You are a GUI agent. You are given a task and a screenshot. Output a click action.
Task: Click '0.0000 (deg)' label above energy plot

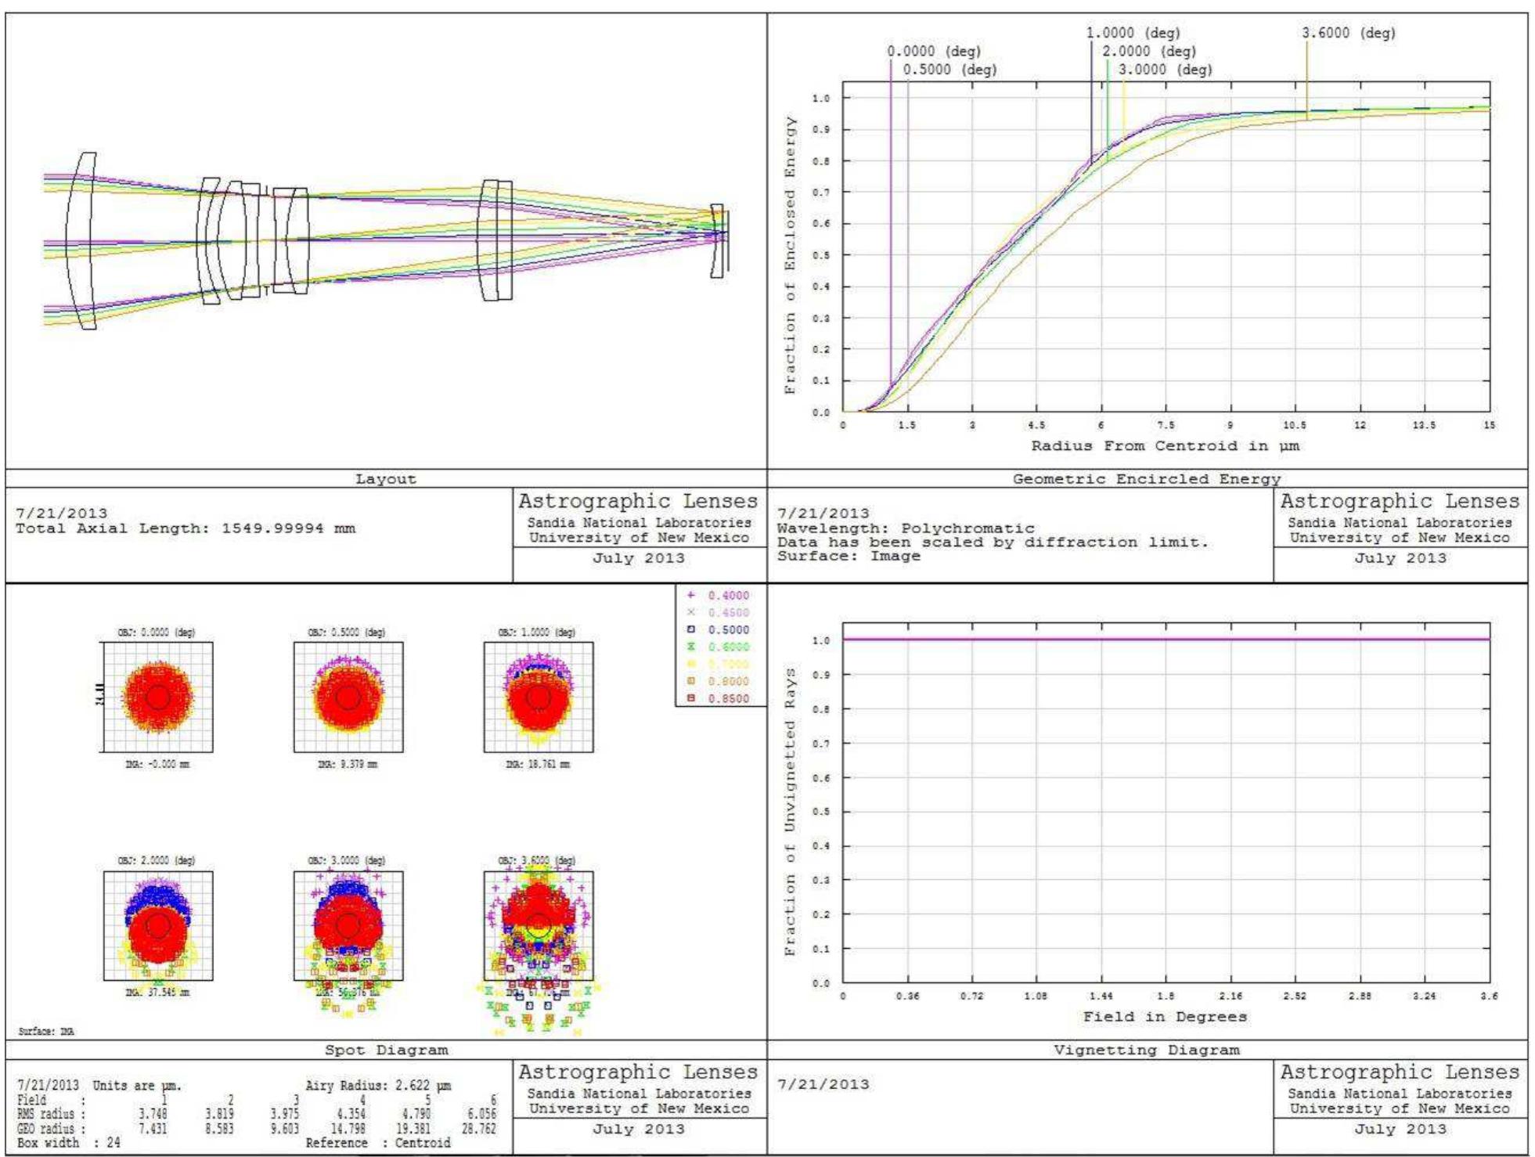934,51
